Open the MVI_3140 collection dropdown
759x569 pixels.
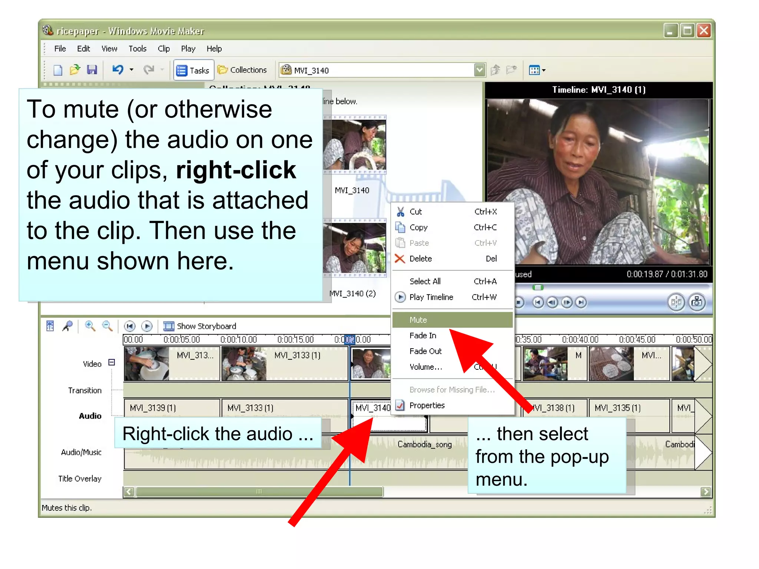(480, 70)
